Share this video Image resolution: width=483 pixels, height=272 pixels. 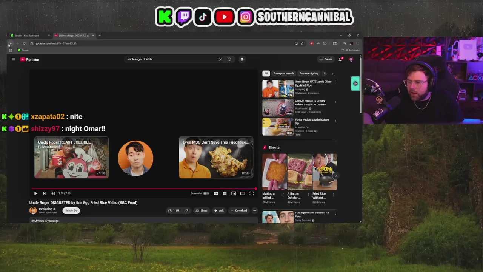point(202,210)
